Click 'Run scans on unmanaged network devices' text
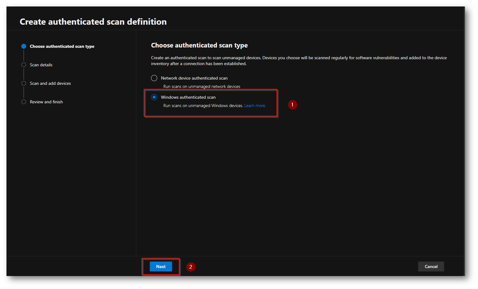Image resolution: width=478 pixels, height=289 pixels. [202, 86]
